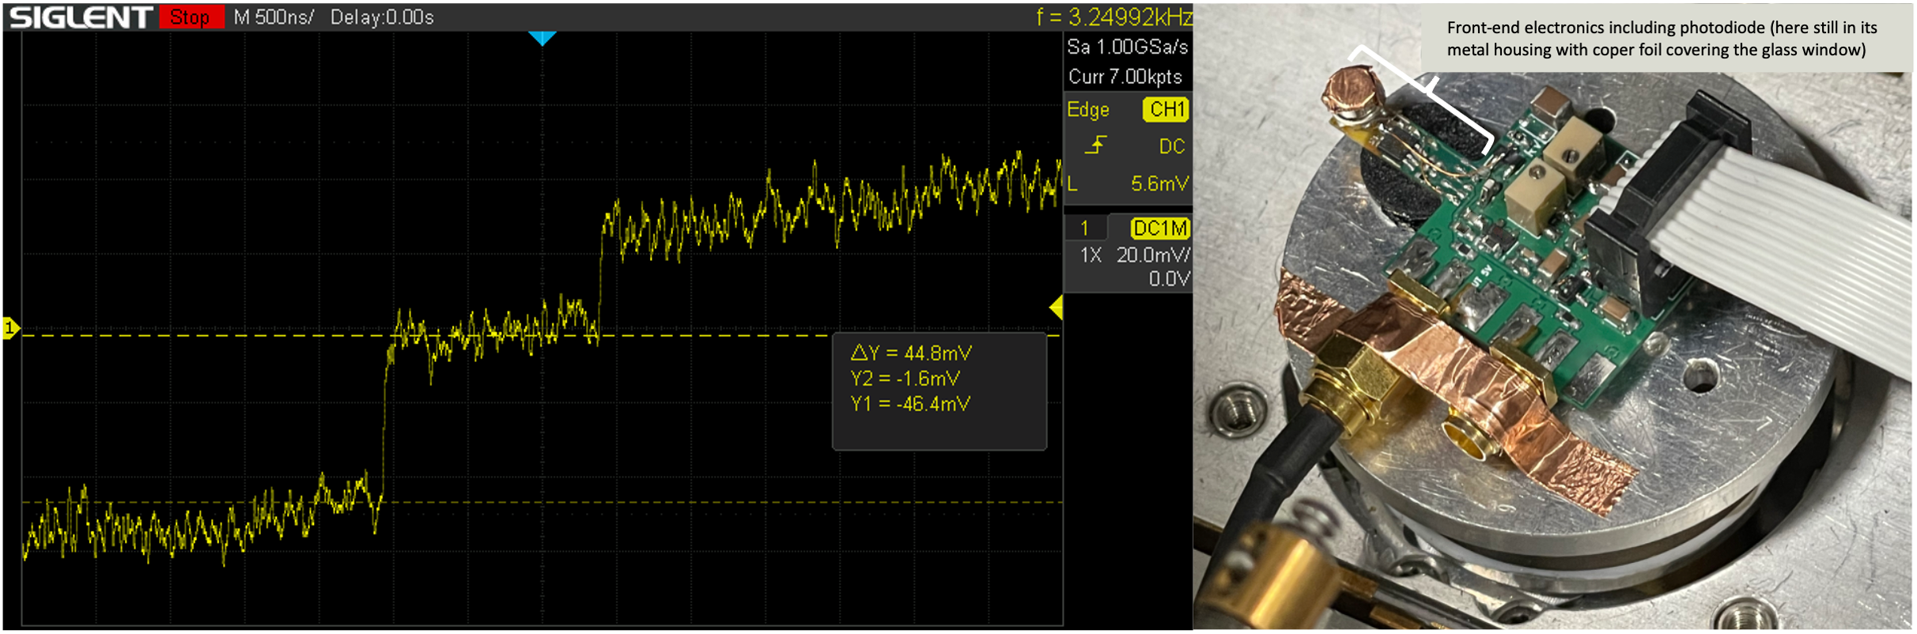The image size is (1917, 634).
Task: Select the Delay:0.00s readout
Action: (x=382, y=17)
